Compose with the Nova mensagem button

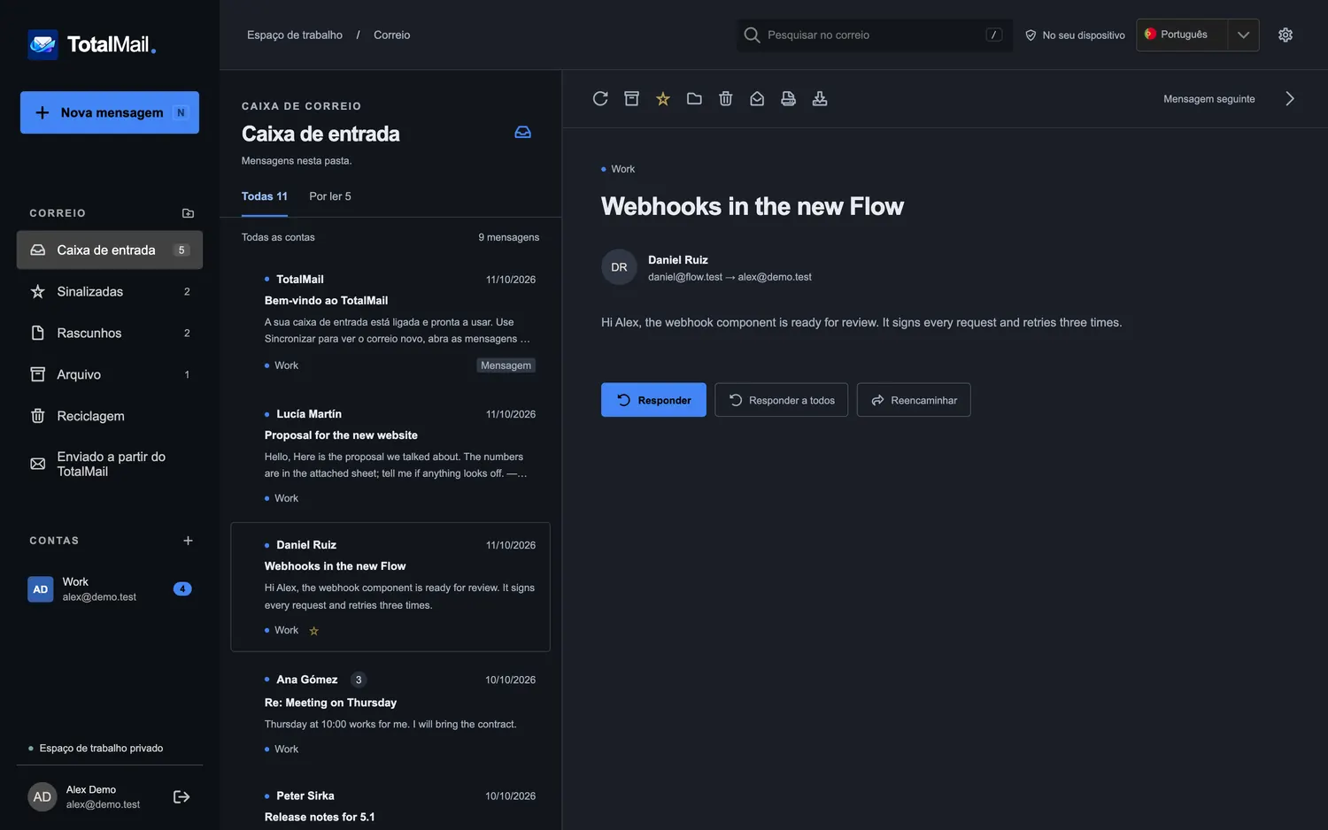click(110, 112)
